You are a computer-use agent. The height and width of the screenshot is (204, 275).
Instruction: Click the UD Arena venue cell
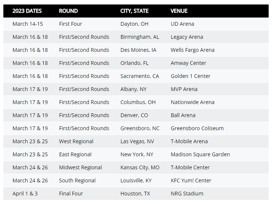coord(182,24)
